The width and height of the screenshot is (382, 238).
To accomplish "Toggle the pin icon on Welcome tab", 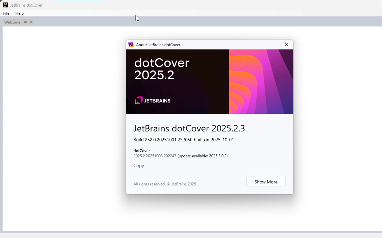I will (25, 22).
